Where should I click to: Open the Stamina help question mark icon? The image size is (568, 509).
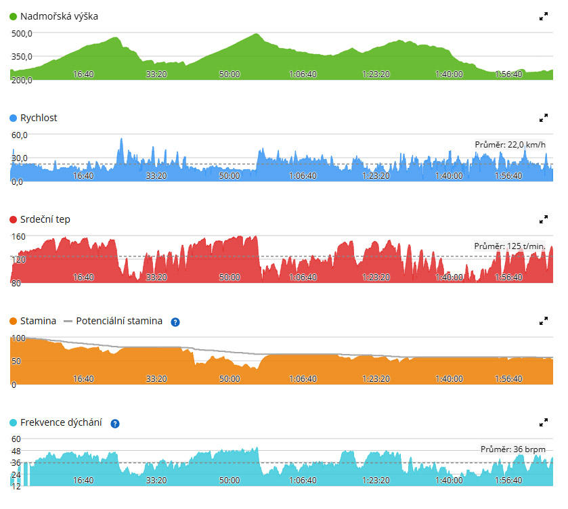175,322
